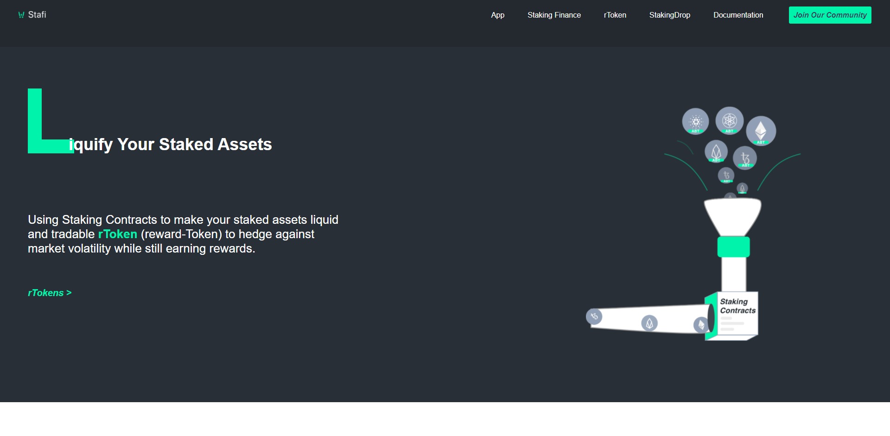
Task: Open Staking Finance in the navigation
Action: (554, 15)
